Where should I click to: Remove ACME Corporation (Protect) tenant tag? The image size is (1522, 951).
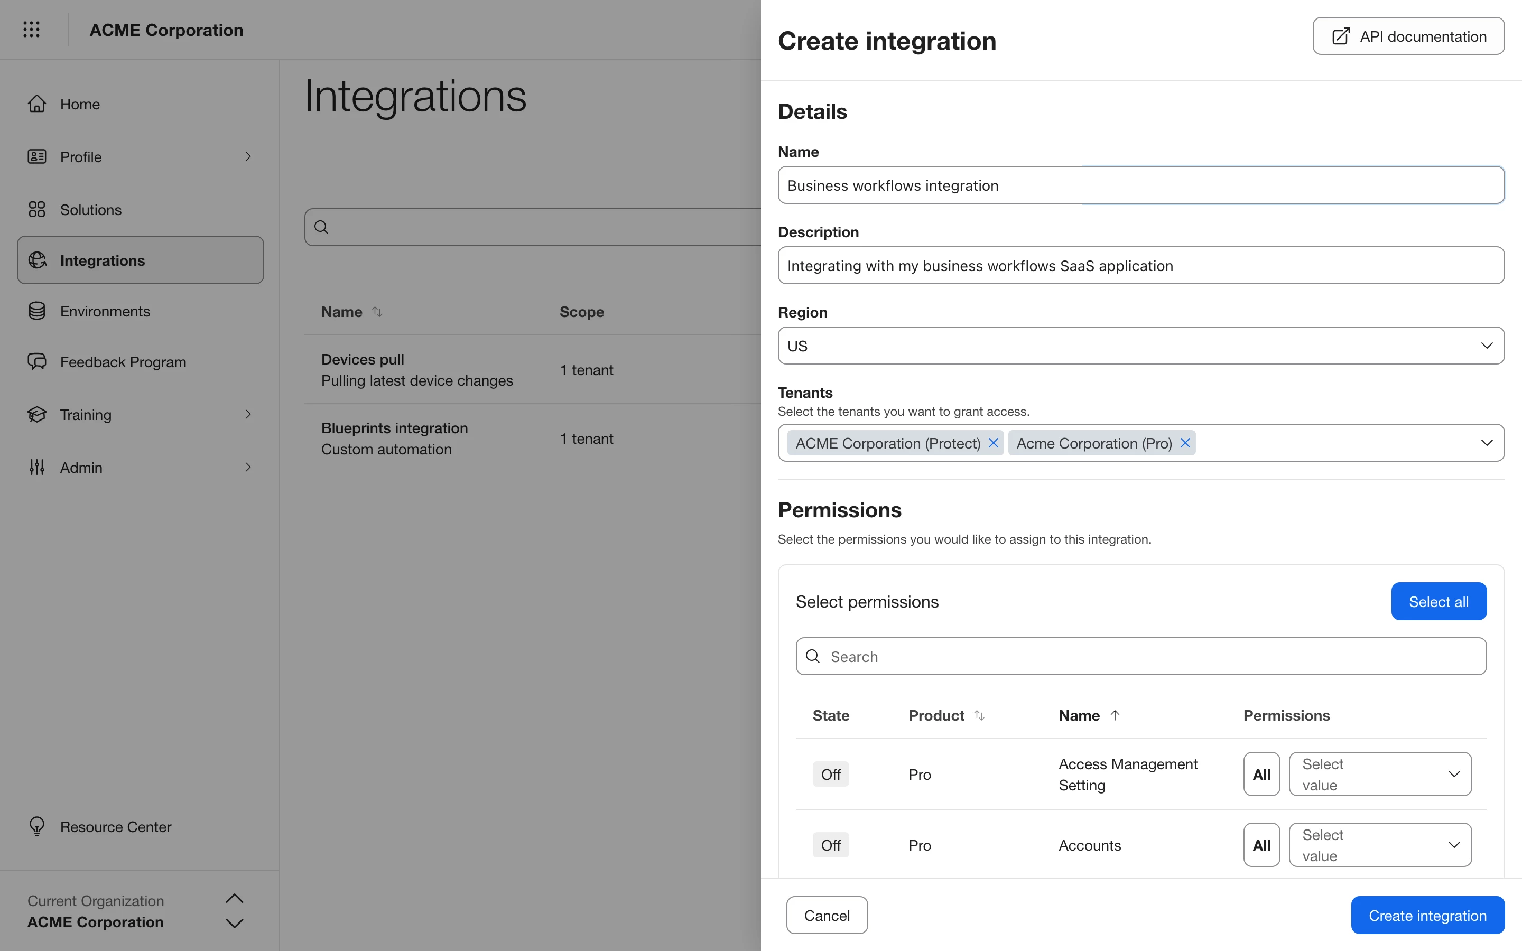994,443
